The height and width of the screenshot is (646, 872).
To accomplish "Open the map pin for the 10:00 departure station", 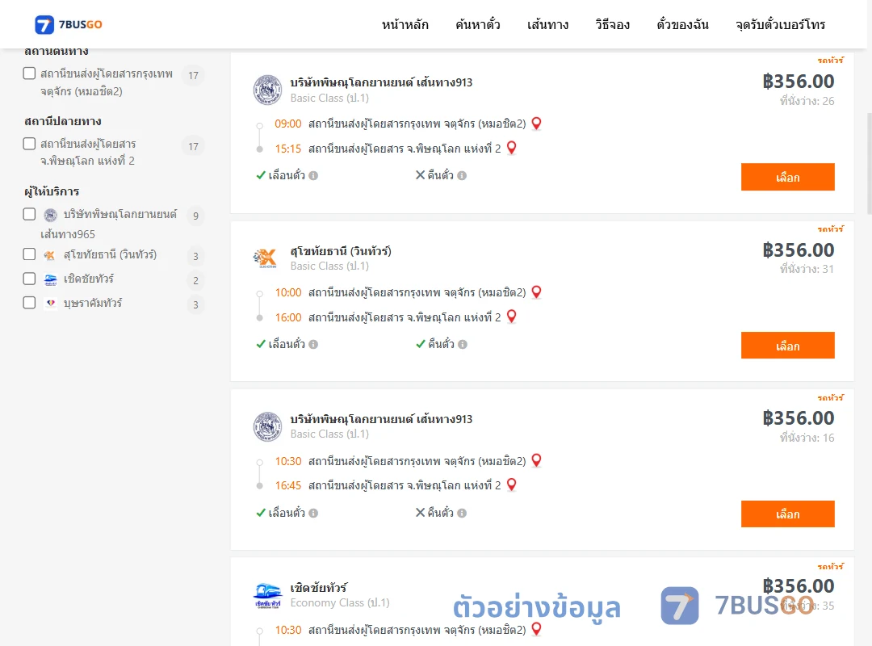I will pos(536,292).
